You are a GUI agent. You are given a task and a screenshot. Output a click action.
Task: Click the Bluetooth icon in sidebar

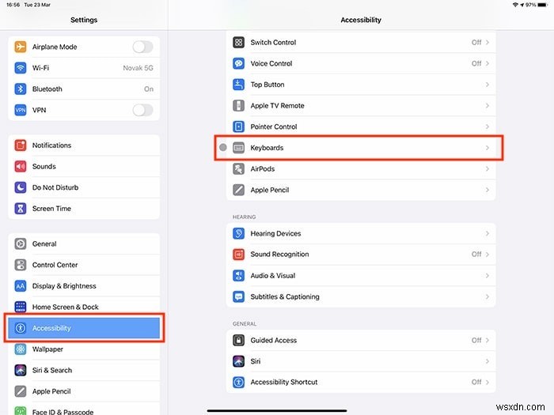(21, 89)
